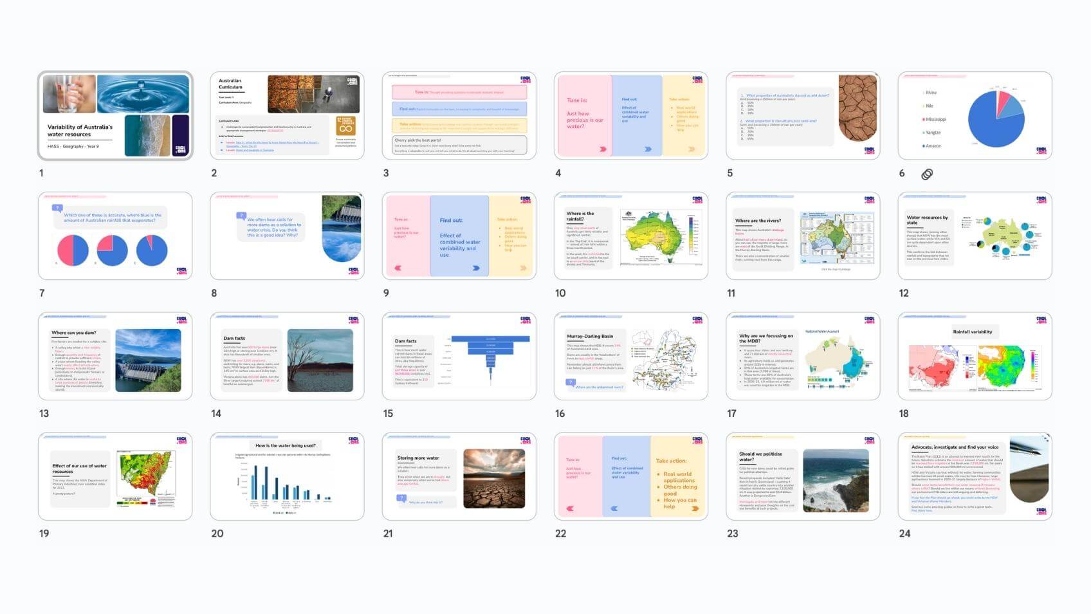The height and width of the screenshot is (614, 1091).
Task: Select the 'Storing more water' slide 21
Action: coord(459,476)
